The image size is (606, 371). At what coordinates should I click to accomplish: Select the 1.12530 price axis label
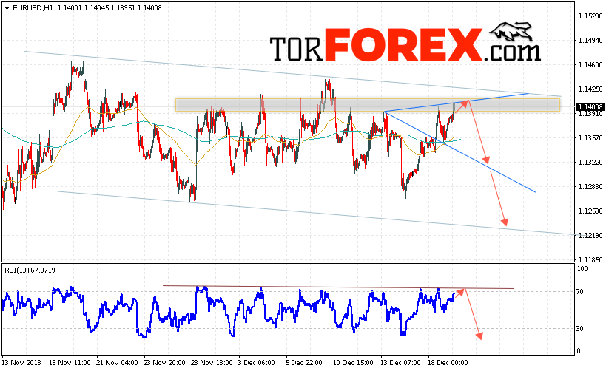(591, 211)
